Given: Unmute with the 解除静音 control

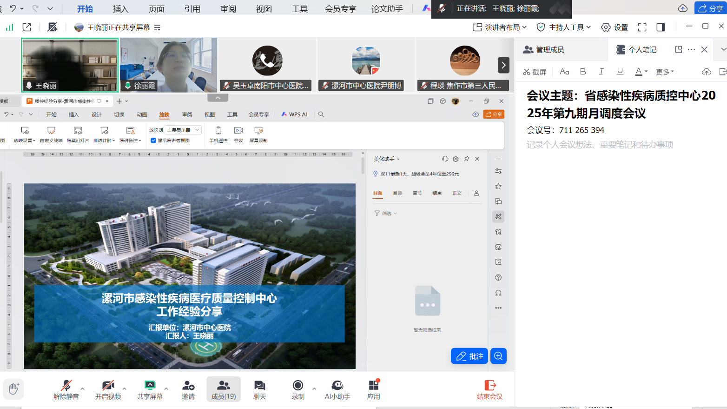Looking at the screenshot, I should click(66, 389).
